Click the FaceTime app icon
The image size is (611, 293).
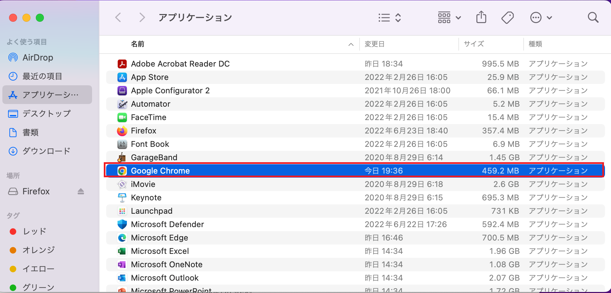point(122,117)
